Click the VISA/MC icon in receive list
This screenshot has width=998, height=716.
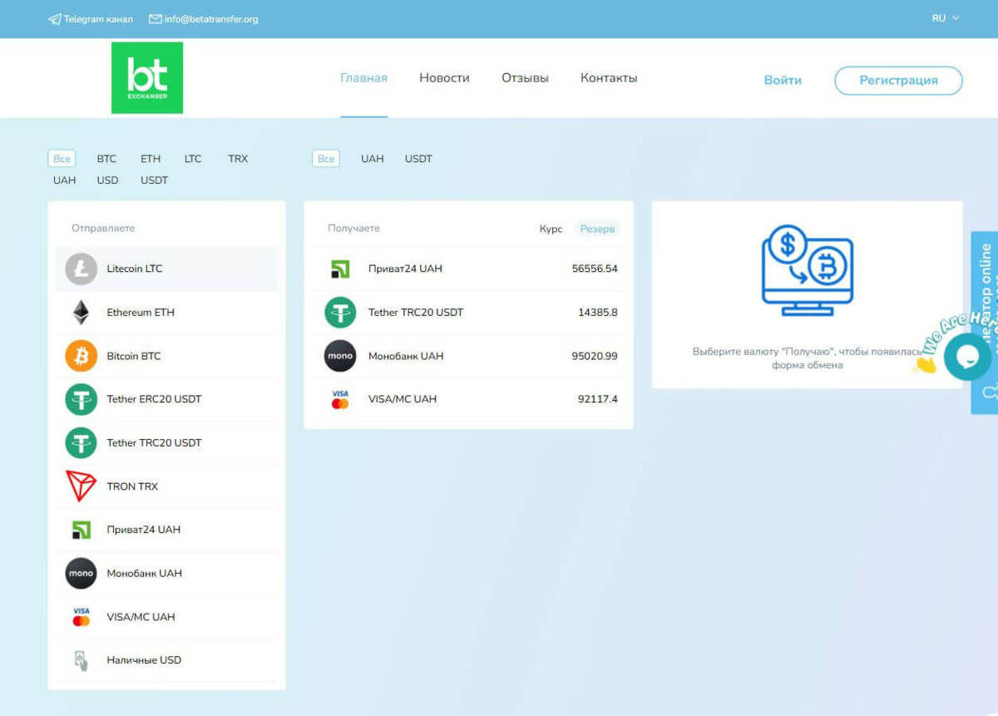click(340, 399)
